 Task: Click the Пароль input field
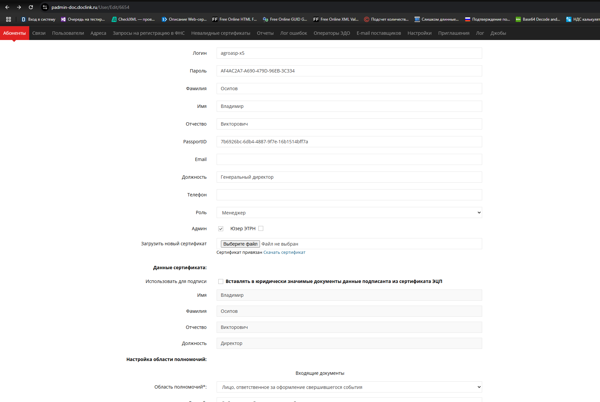coord(349,71)
